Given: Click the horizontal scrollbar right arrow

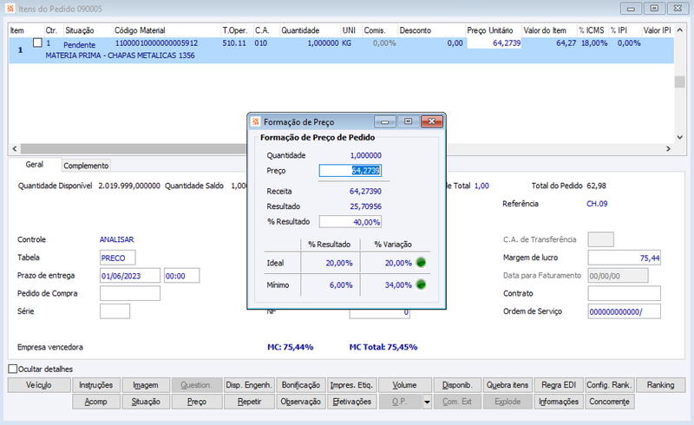Looking at the screenshot, I should click(x=668, y=149).
